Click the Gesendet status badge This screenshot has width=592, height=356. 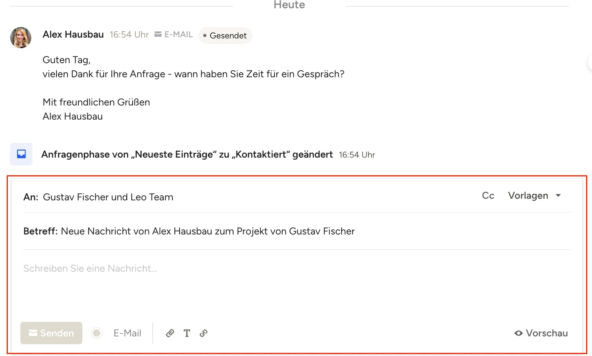click(x=225, y=36)
